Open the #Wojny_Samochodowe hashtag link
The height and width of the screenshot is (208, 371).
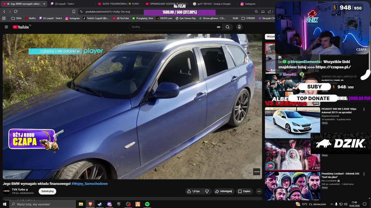click(90, 184)
